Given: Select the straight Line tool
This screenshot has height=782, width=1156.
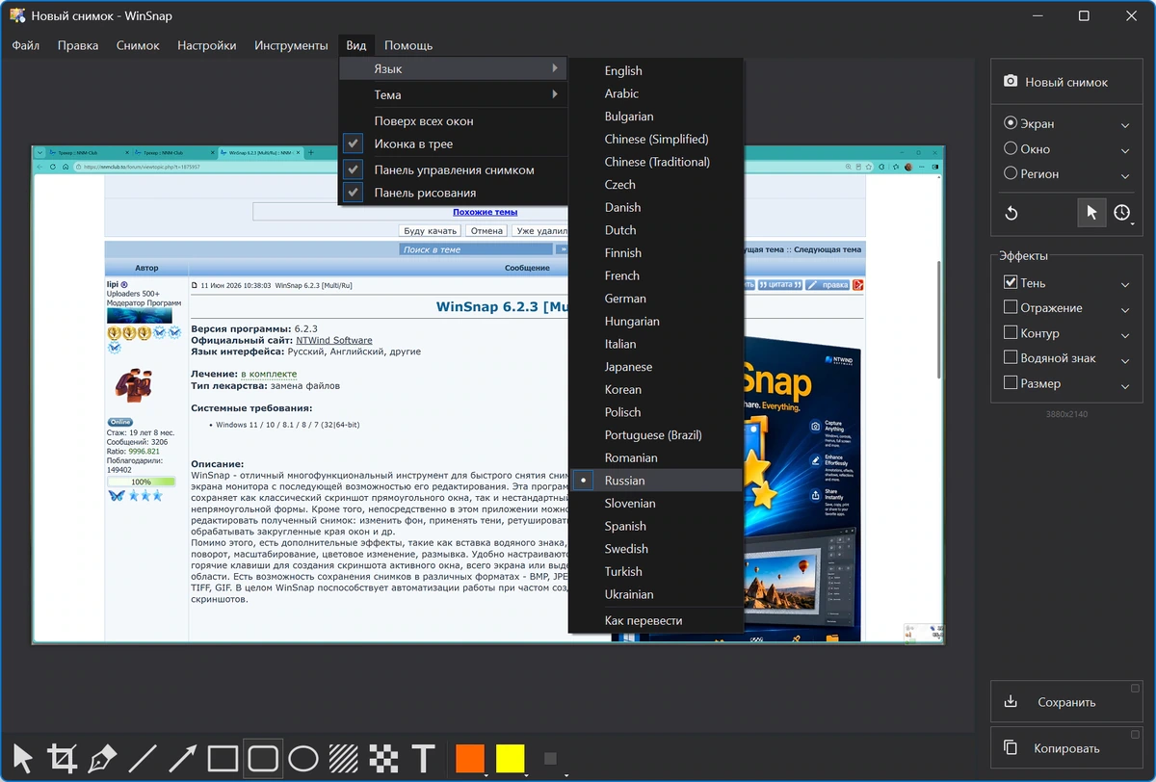Looking at the screenshot, I should [143, 759].
